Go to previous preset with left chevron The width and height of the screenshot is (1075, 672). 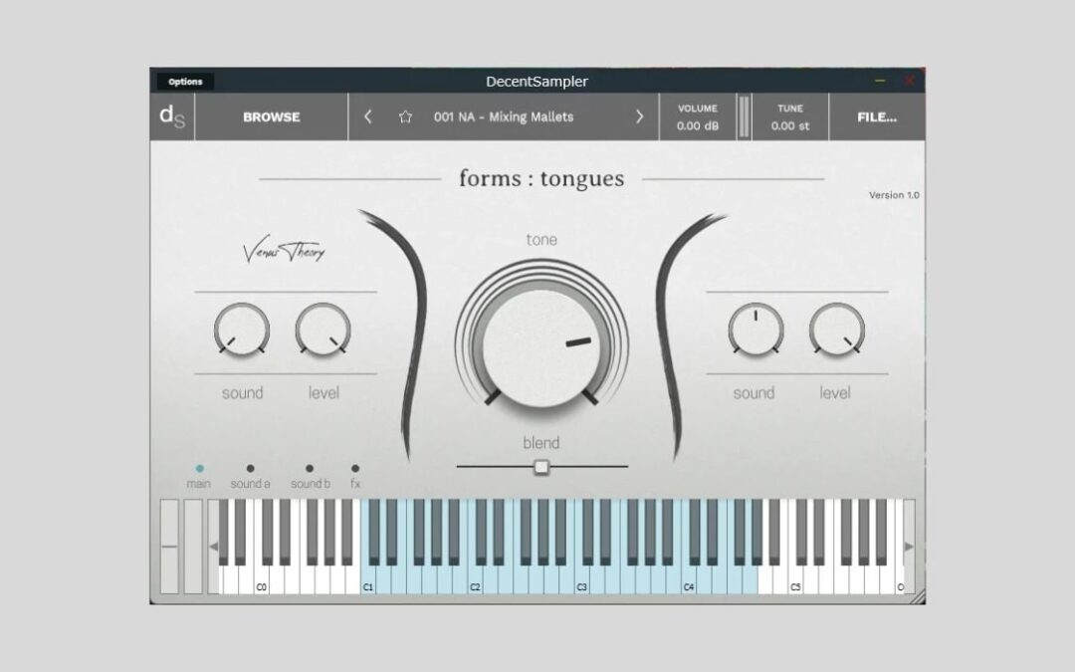coord(368,116)
